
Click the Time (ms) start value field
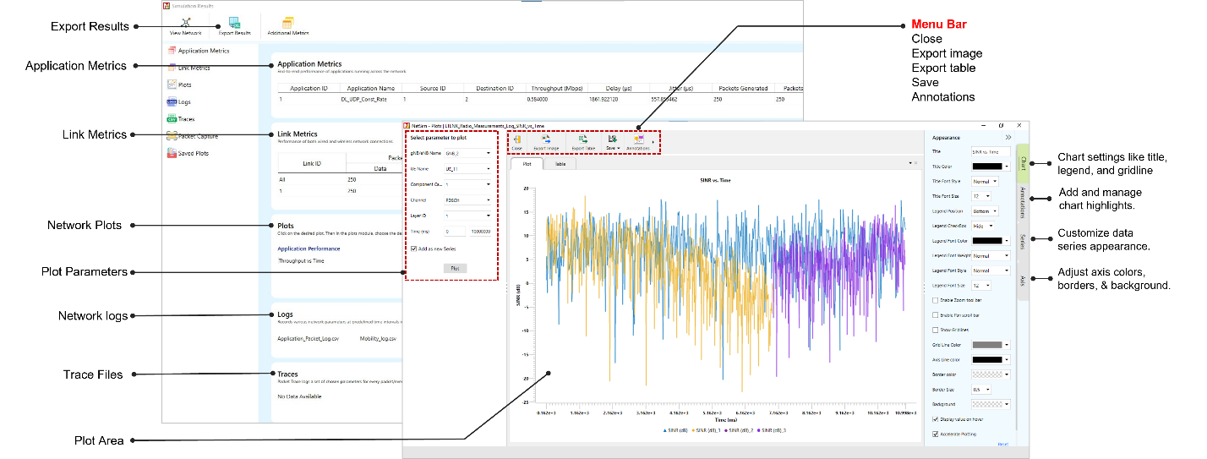click(x=454, y=231)
